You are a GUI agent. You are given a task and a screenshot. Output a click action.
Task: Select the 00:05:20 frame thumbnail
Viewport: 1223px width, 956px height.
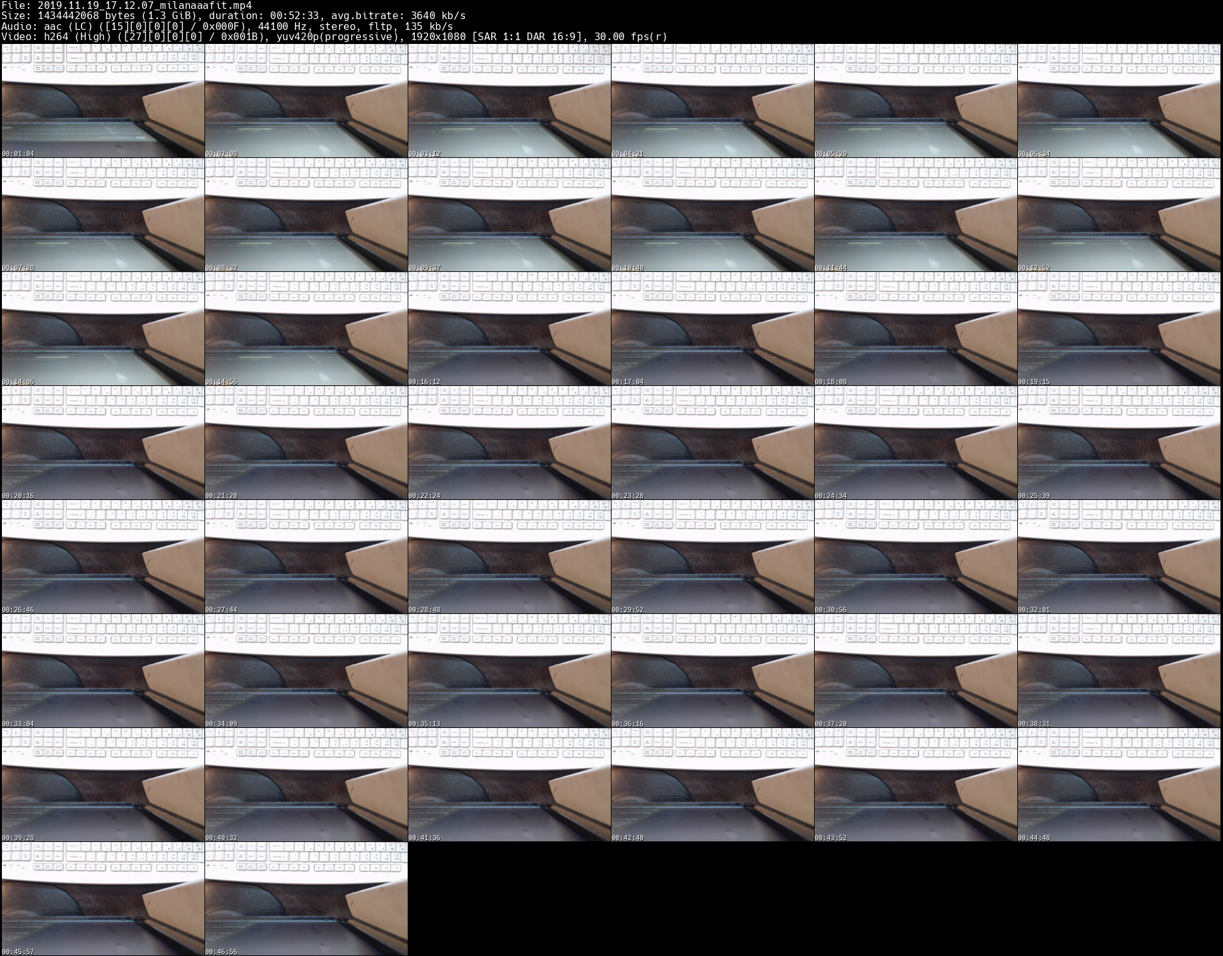(915, 101)
